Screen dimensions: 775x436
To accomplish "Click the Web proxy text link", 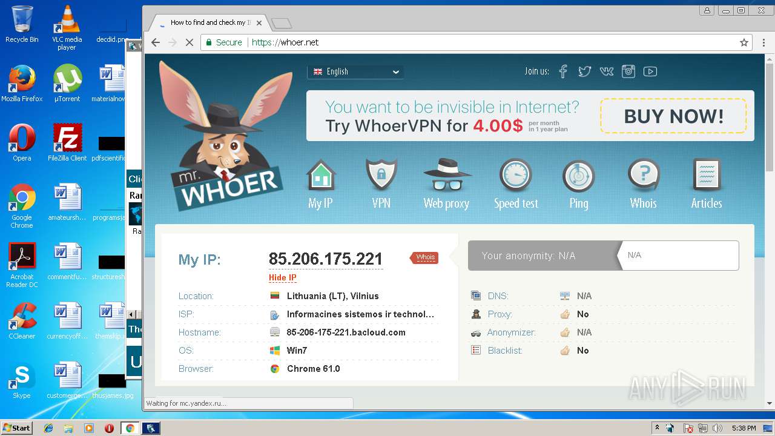I will pos(446,203).
